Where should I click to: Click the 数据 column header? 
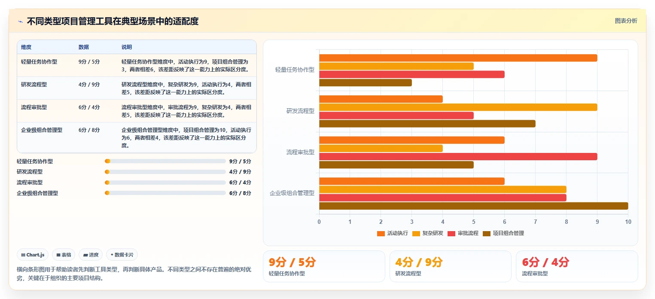[x=84, y=47]
